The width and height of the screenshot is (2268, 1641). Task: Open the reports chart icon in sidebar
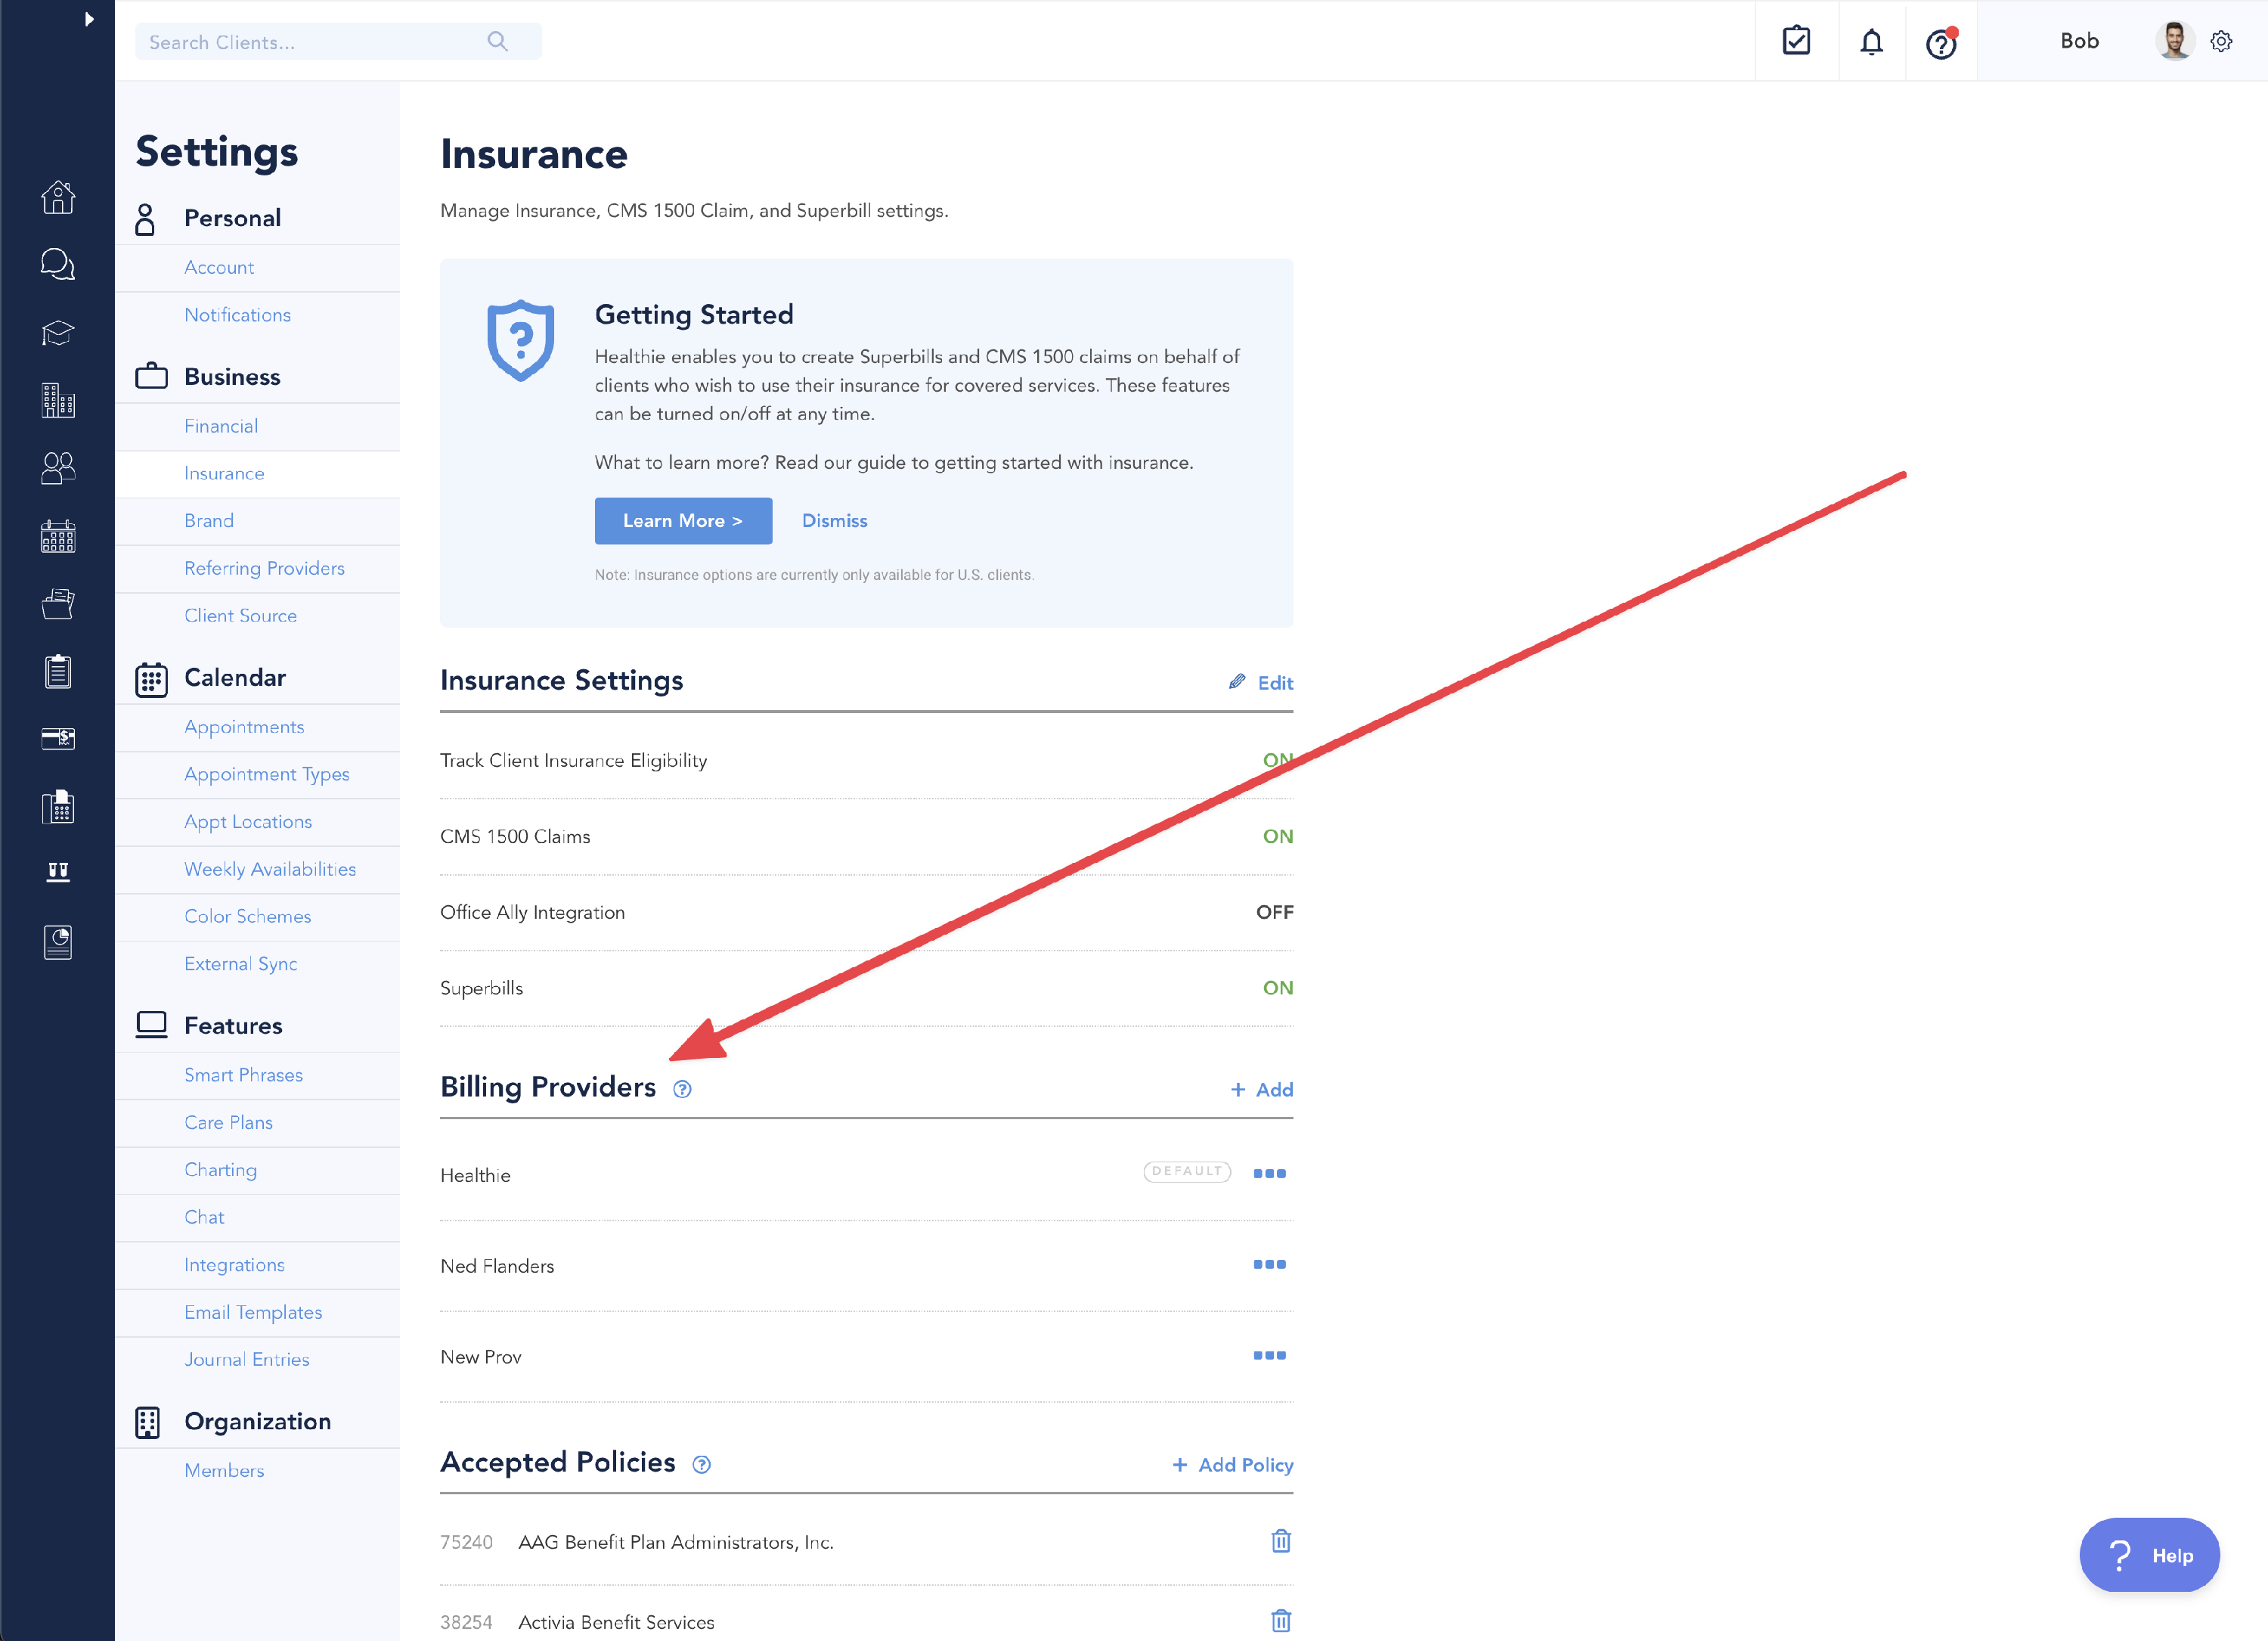(58, 942)
